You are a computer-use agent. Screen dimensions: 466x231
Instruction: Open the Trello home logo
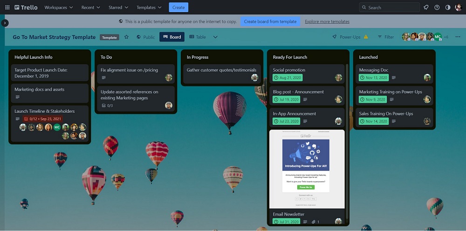[26, 7]
